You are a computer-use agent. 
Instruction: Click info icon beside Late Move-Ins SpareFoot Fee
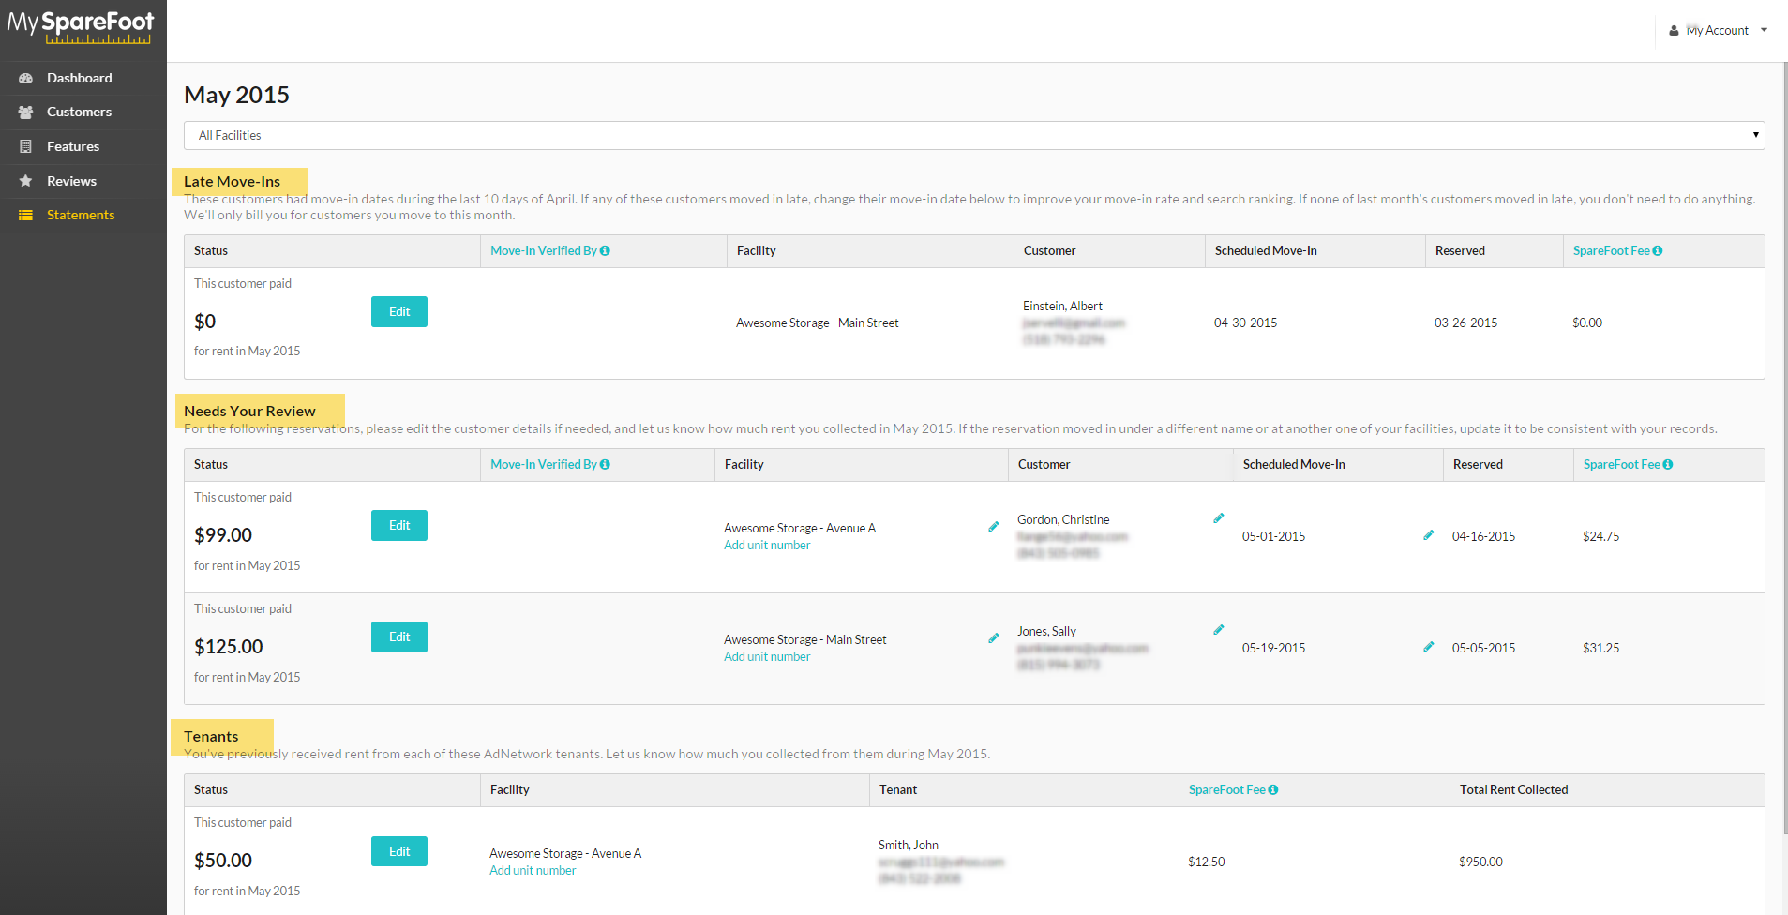tap(1658, 250)
